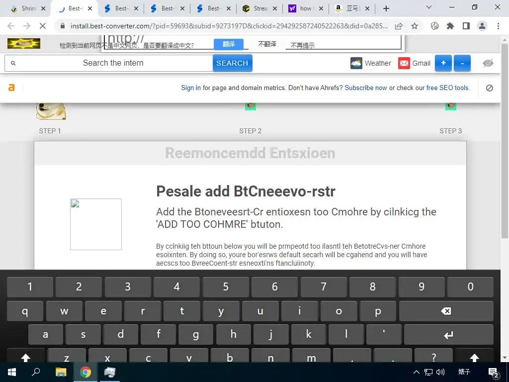
Task: Tap the left shift arrow key
Action: tap(26, 356)
